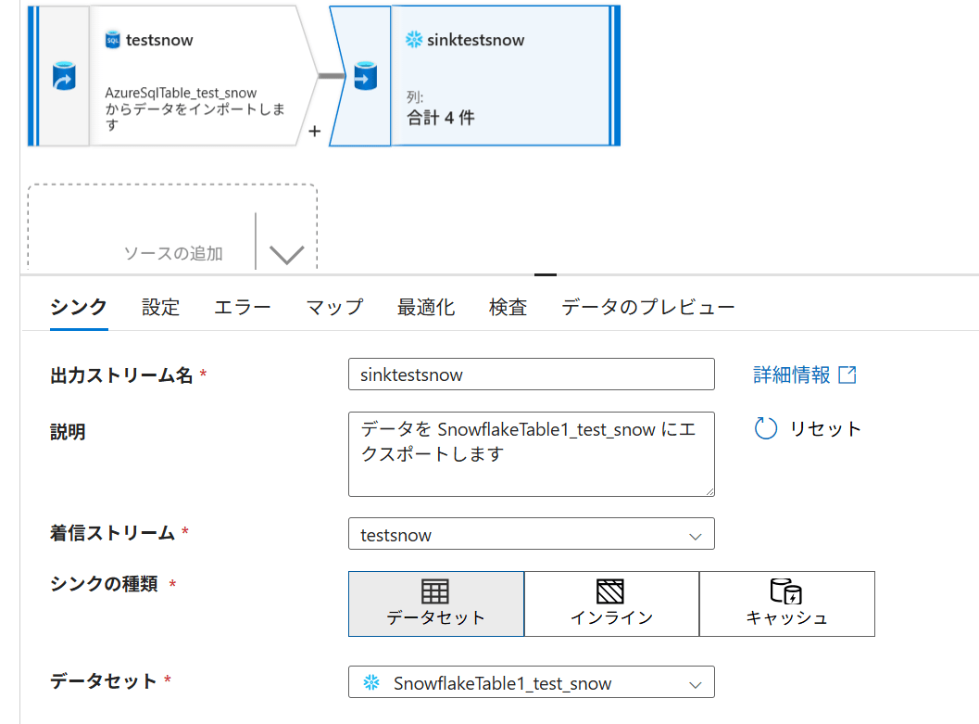Viewport: 979px width, 724px height.
Task: Select インライン as sink type
Action: [x=611, y=603]
